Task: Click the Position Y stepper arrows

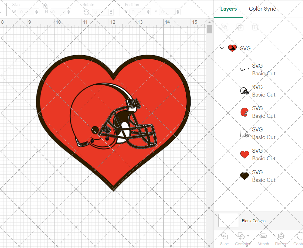Action: (x=178, y=12)
